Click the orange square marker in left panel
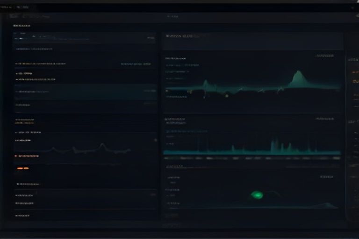 [x=16, y=156]
